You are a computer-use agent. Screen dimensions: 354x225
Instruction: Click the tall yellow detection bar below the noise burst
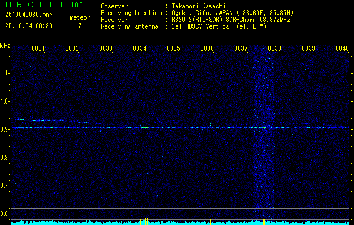point(264,221)
